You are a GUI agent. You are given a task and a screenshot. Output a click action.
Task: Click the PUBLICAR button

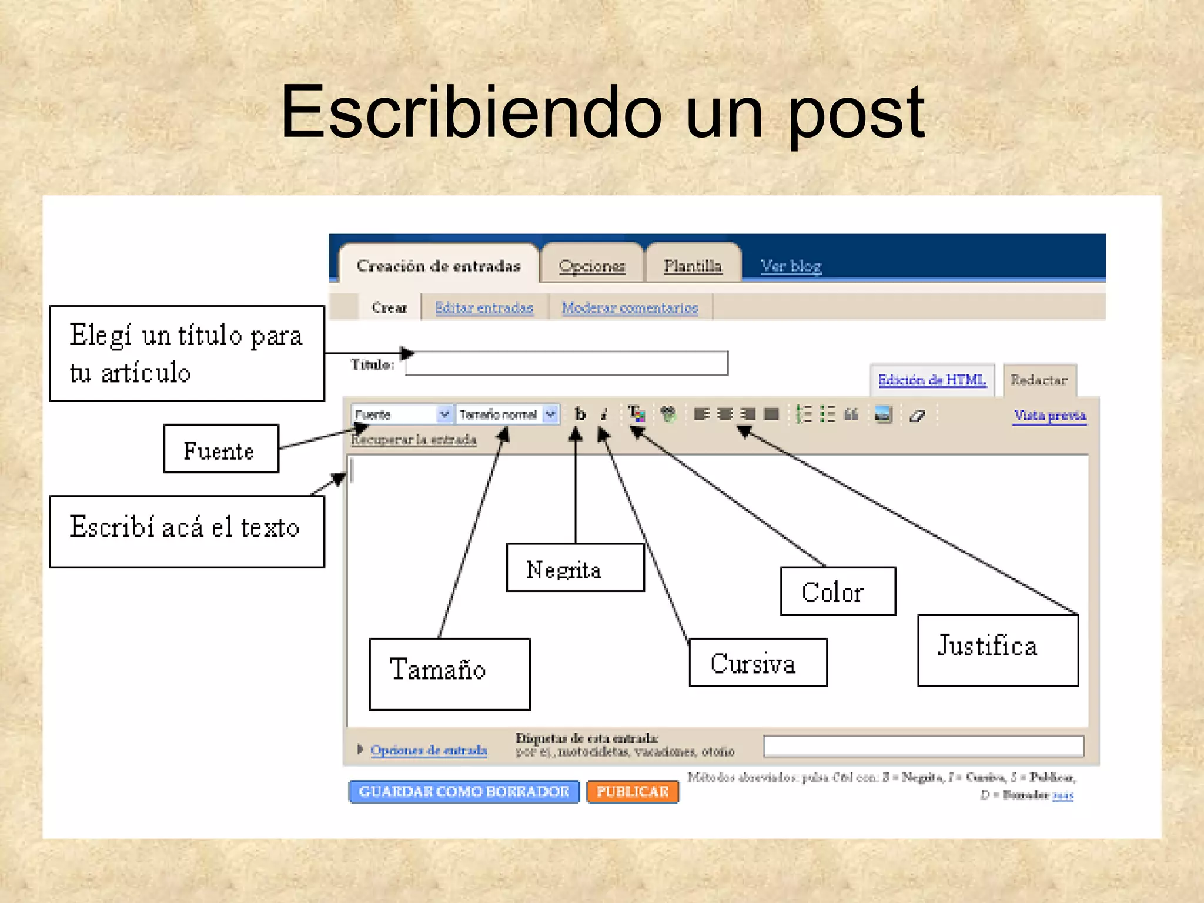click(633, 791)
